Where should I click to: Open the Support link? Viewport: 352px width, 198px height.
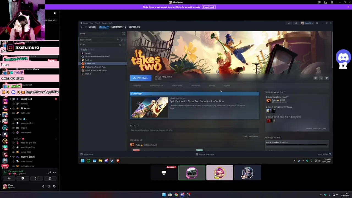[227, 86]
